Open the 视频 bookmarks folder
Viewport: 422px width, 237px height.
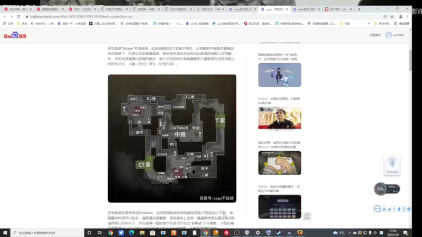tap(345, 24)
